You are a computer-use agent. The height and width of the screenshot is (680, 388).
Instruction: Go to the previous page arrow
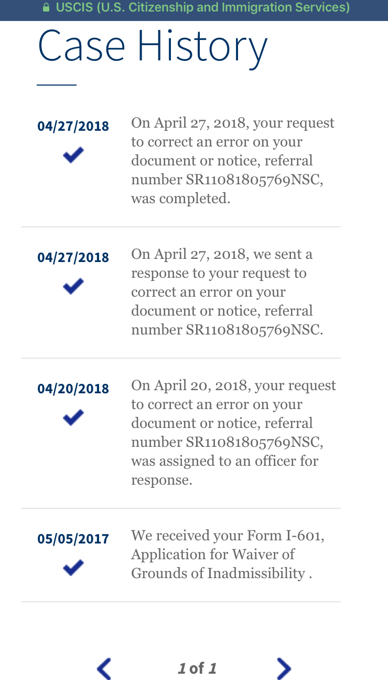click(x=104, y=668)
